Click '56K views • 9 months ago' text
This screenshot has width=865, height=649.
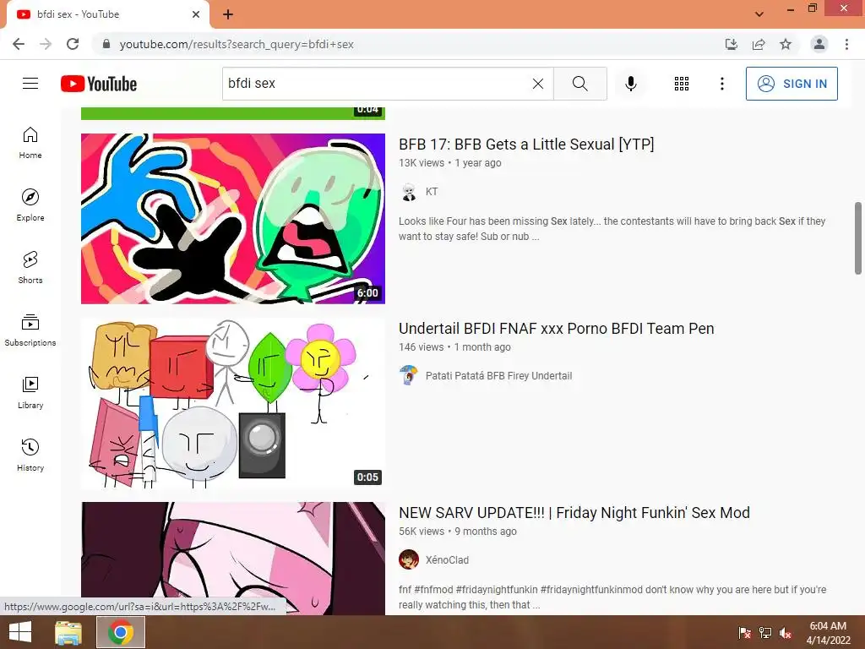point(458,532)
